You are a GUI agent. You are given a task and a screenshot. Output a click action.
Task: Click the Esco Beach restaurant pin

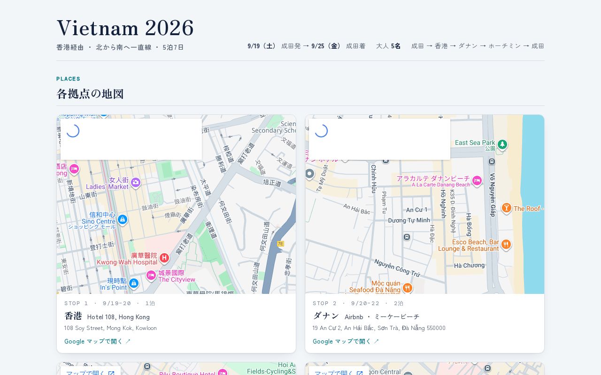[506, 244]
